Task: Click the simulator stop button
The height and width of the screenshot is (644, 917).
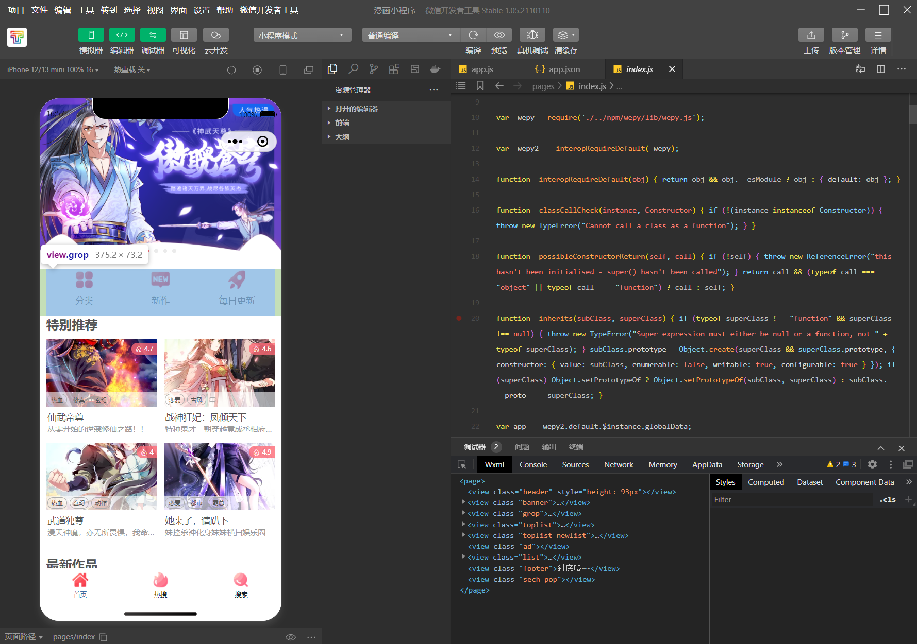Action: click(x=257, y=70)
